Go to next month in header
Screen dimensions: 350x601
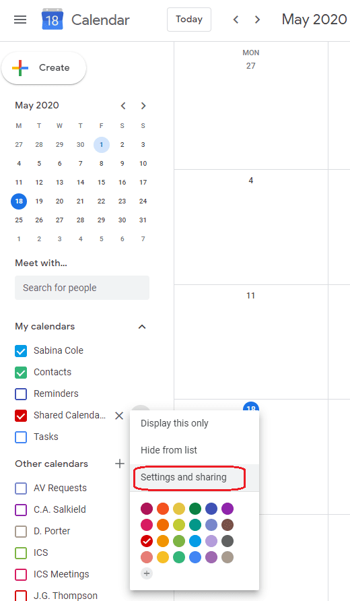click(x=257, y=20)
